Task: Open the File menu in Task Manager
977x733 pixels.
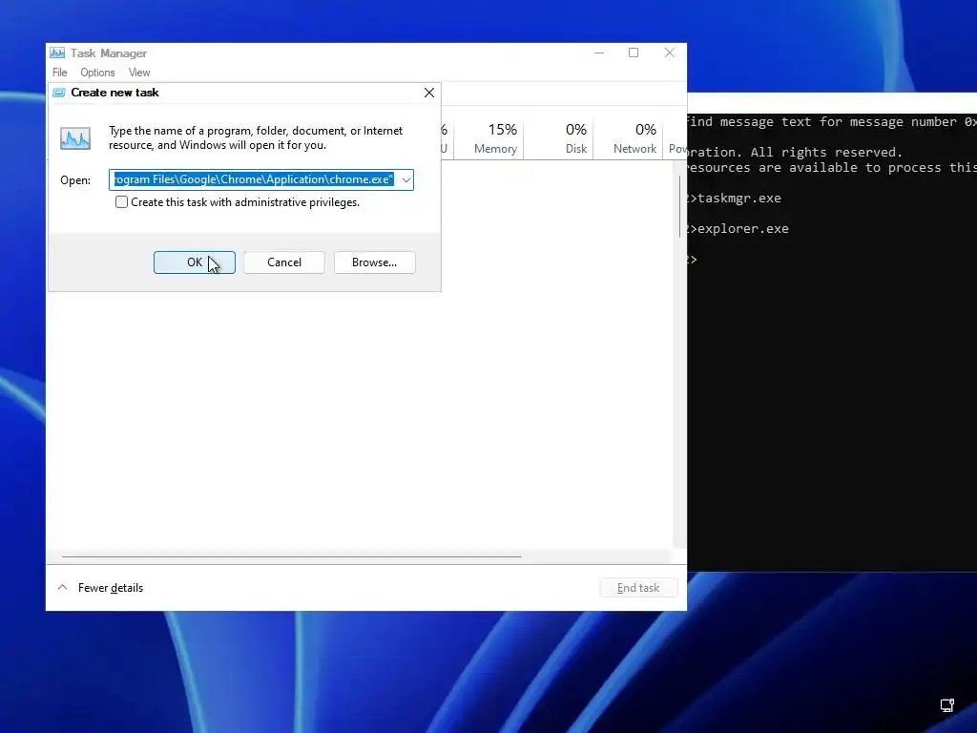Action: point(60,73)
